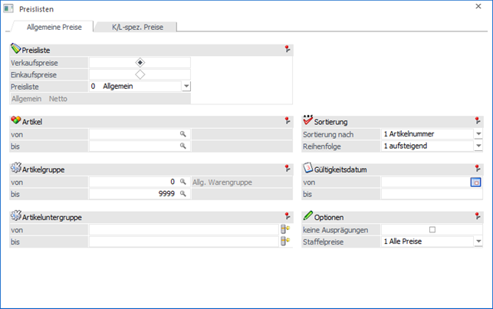Enable the keine Ausprägungen checkbox
493x309 pixels.
pos(432,229)
